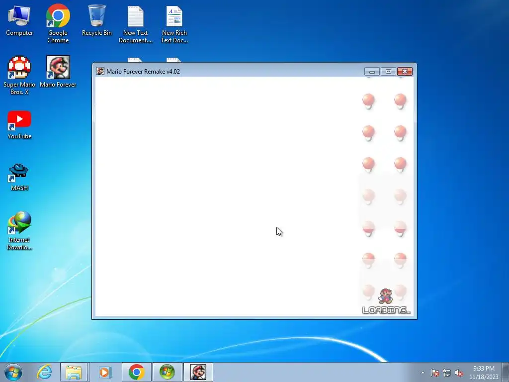Open the Computer desktop icon
The width and height of the screenshot is (509, 382).
(19, 20)
